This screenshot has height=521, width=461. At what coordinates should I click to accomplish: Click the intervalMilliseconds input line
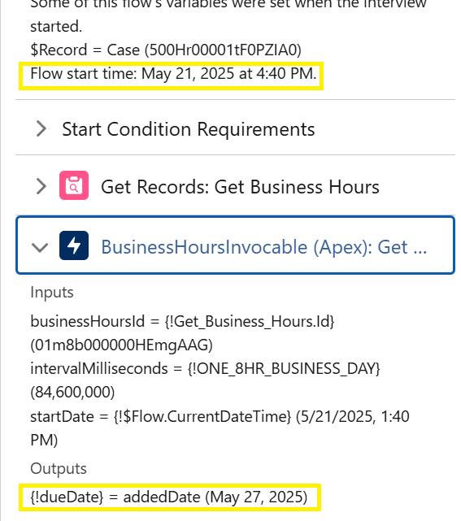click(x=205, y=368)
